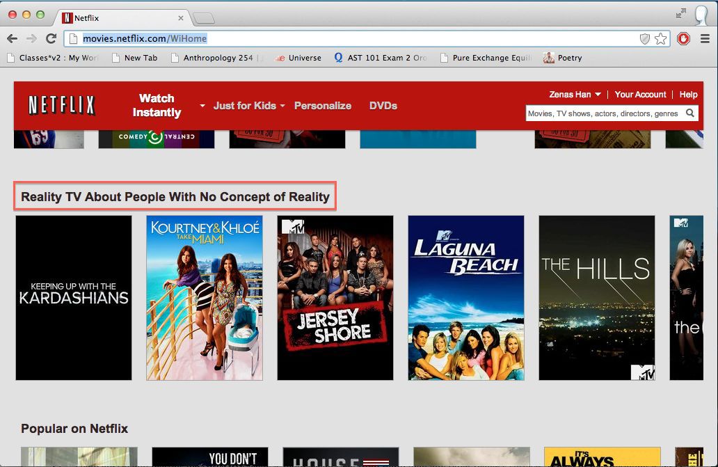
Task: Open the Chrome hamburger menu
Action: tap(705, 39)
